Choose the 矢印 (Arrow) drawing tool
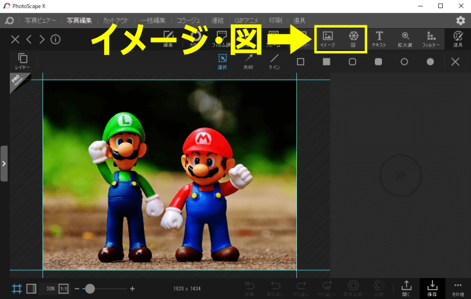471x299 pixels. point(248,62)
